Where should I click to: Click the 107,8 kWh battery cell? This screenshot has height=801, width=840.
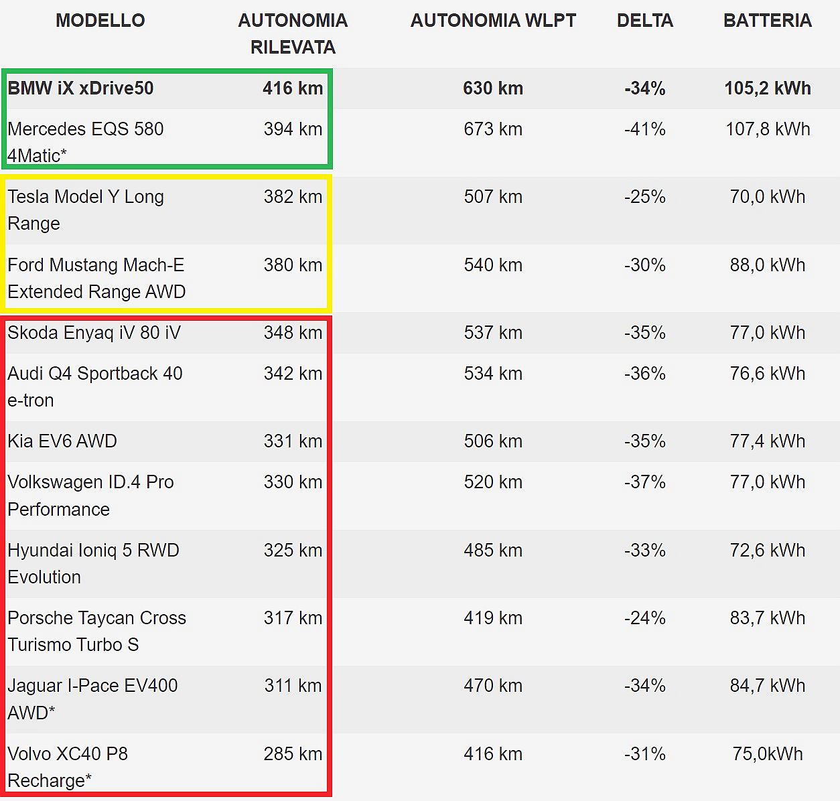pos(768,129)
